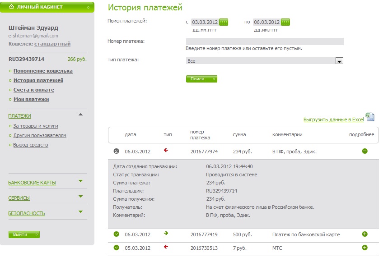Collapse the ПЛАТЕЖИ section
Screen dimensions: 388x262
(x=80, y=115)
